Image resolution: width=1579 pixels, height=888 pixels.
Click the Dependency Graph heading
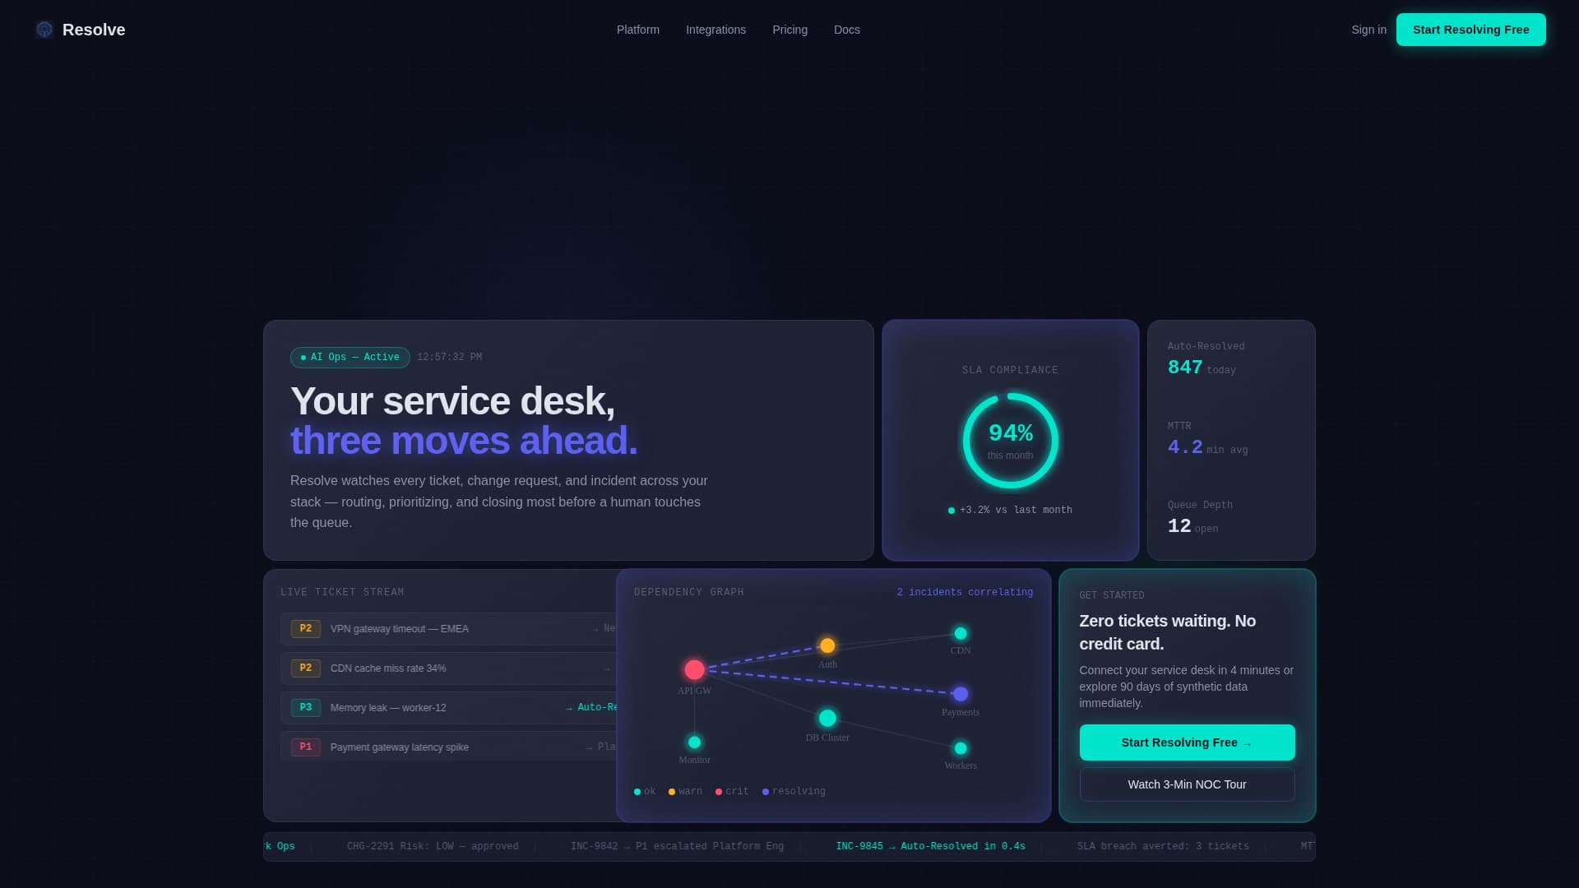click(x=689, y=592)
